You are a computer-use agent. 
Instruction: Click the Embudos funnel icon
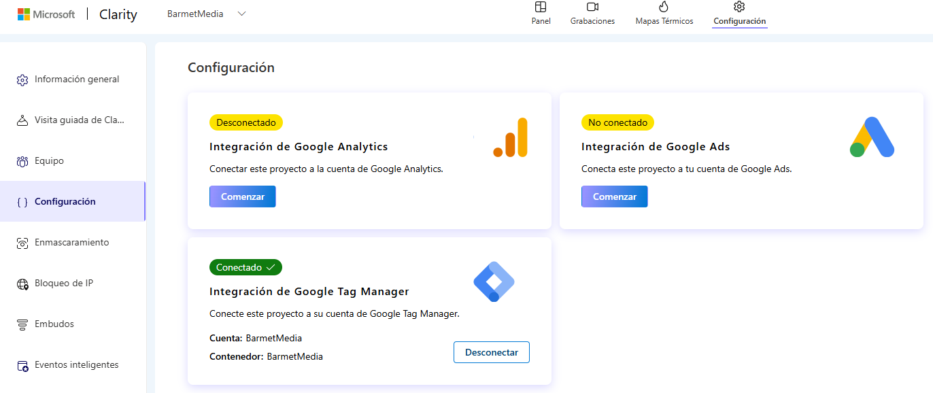pos(22,324)
